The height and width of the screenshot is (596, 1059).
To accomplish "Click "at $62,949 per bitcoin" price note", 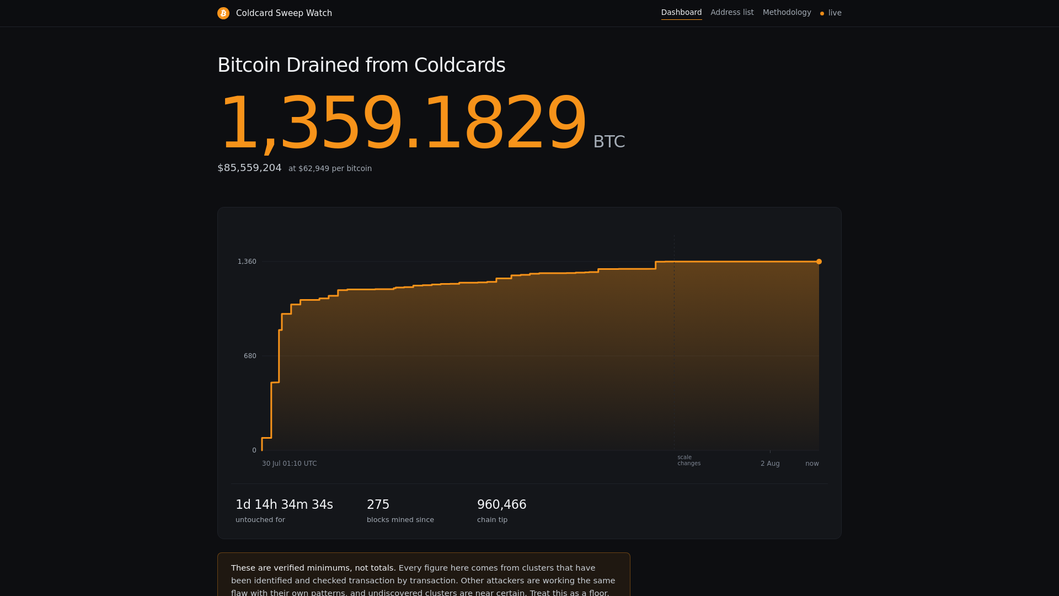I will click(330, 169).
